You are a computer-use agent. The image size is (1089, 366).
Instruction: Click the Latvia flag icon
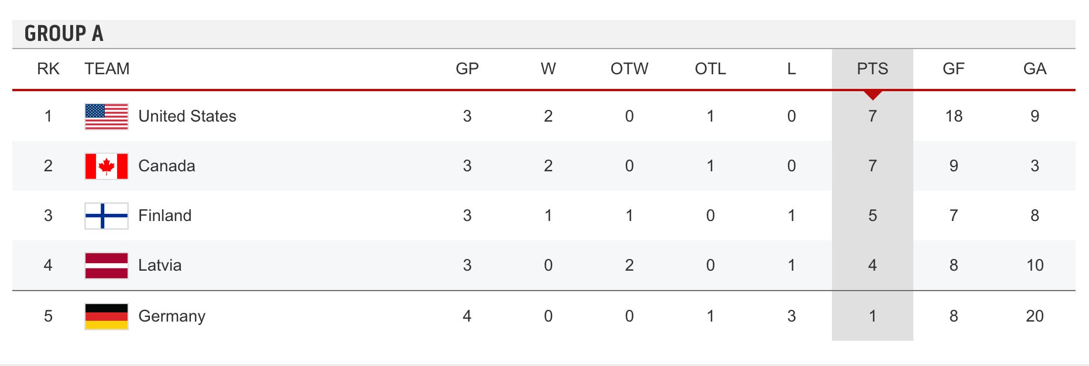coord(107,265)
